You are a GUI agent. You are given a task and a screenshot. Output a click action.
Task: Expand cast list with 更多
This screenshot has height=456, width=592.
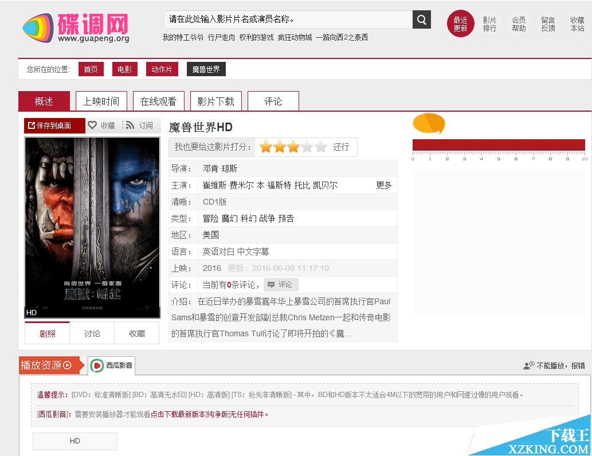pyautogui.click(x=383, y=186)
